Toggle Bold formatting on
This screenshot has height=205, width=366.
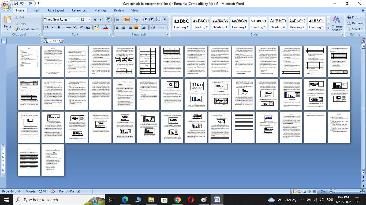pos(47,27)
